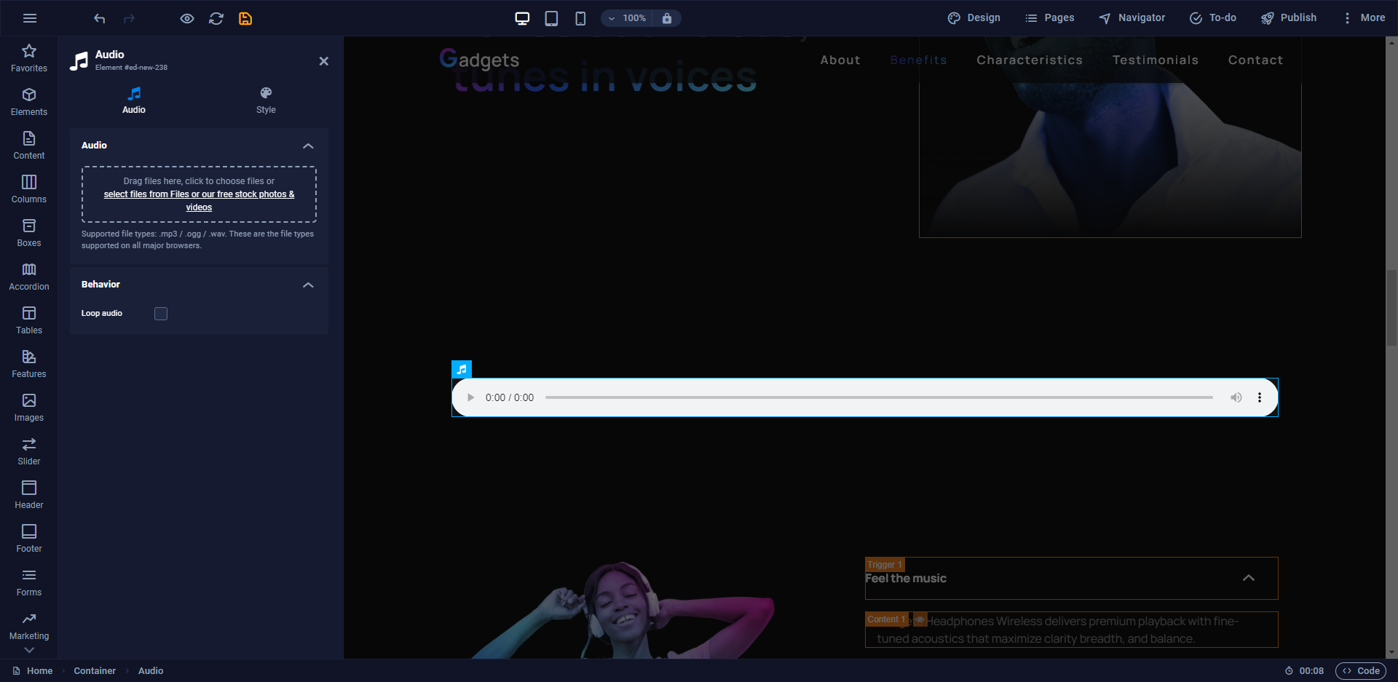Screen dimensions: 1398x682
Task: Collapse the Behavior section
Action: click(x=308, y=285)
